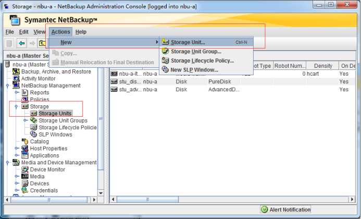Click the Credentials node icon
Image resolution: width=361 pixels, height=219 pixels.
[x=25, y=190]
